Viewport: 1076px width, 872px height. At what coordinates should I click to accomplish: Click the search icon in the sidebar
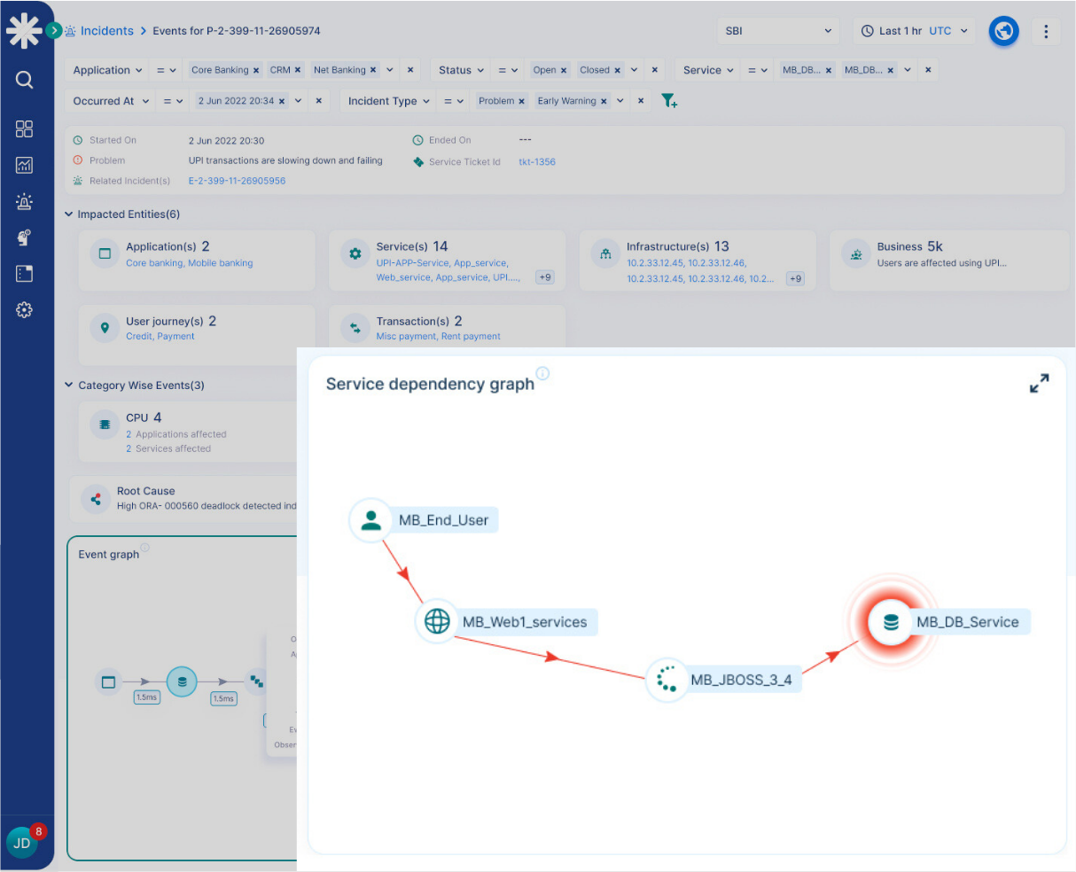(x=24, y=80)
